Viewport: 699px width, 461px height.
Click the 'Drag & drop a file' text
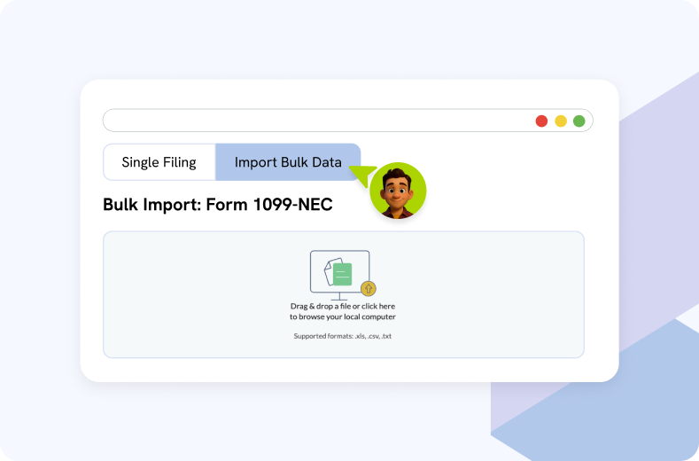342,307
